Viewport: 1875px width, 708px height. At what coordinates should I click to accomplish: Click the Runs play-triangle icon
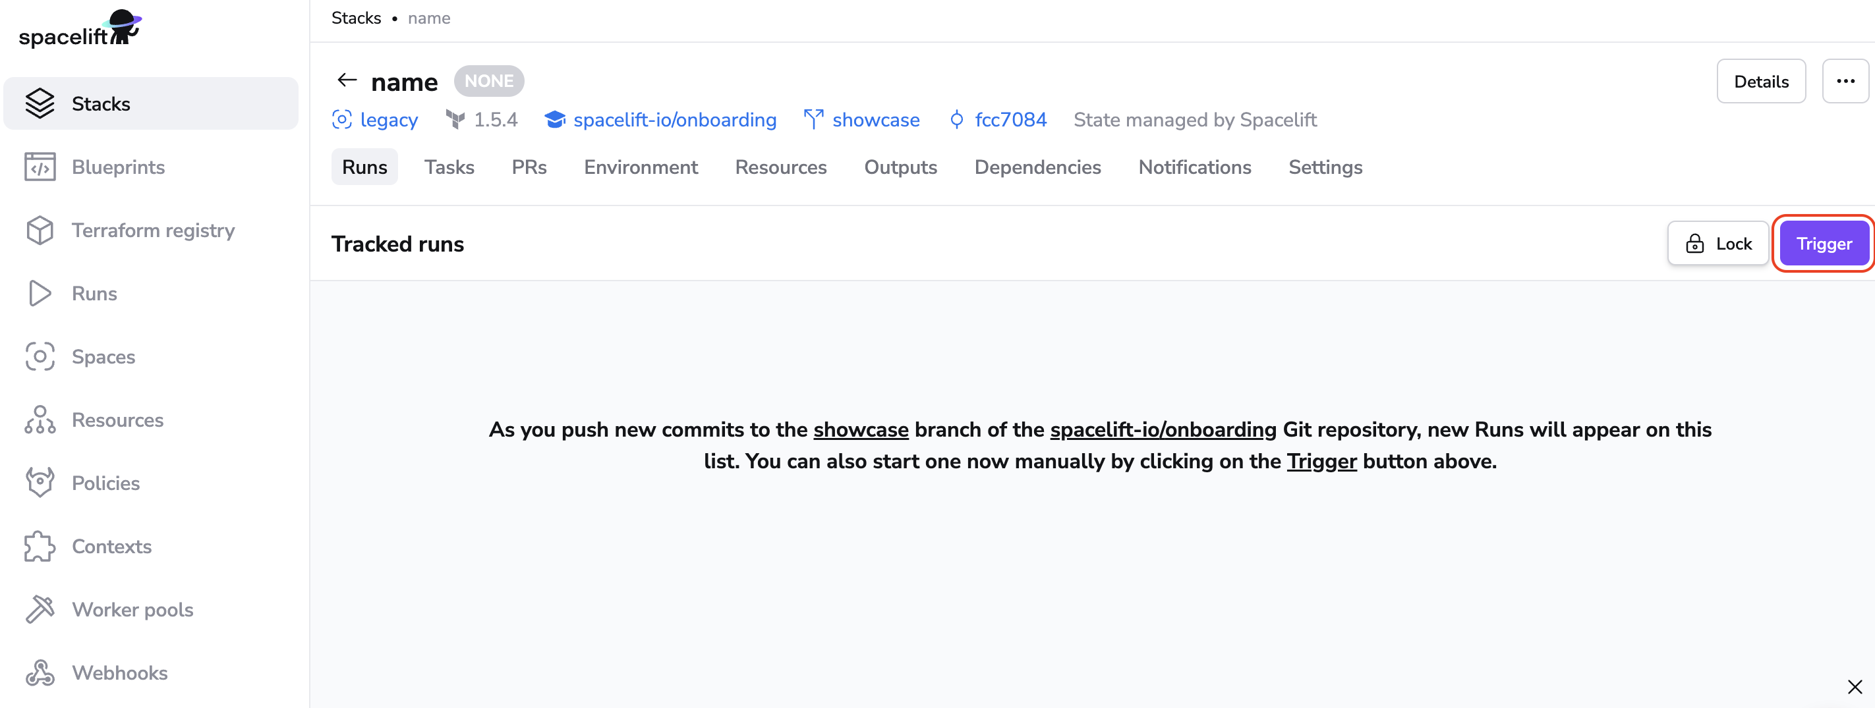40,293
